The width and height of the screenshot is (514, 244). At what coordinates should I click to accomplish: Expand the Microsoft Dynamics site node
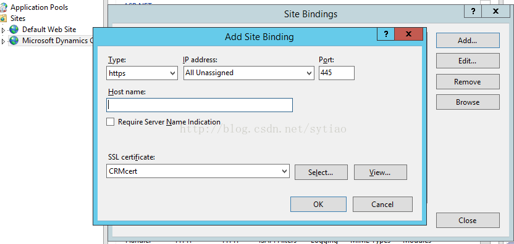point(4,41)
